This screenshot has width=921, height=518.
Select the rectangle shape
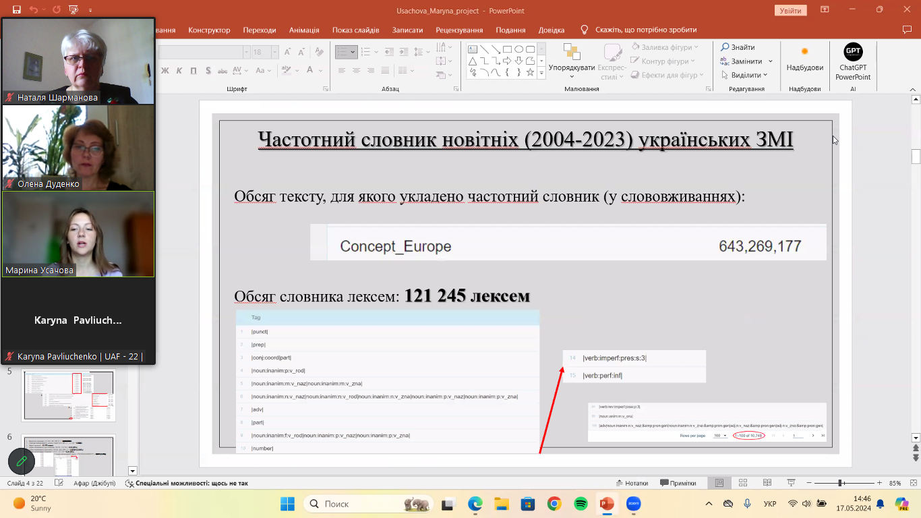click(x=508, y=49)
